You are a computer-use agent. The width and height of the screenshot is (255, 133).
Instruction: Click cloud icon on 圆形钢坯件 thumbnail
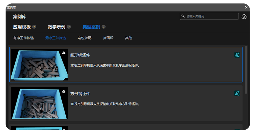[64, 53]
